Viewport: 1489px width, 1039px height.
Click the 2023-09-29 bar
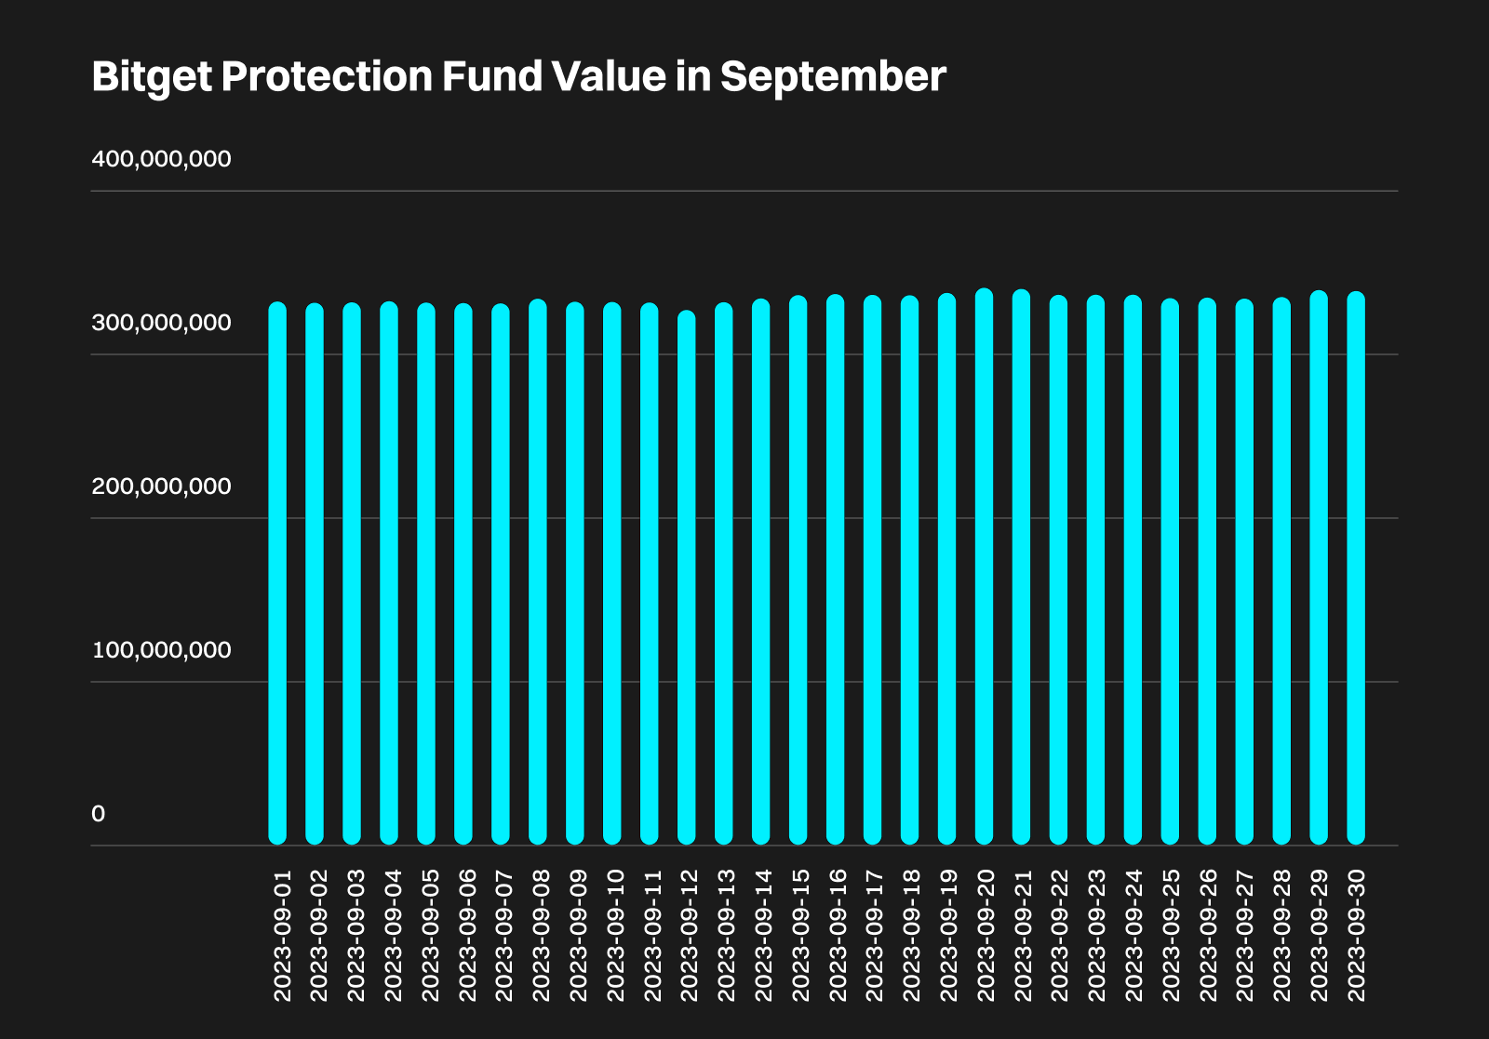1319,567
